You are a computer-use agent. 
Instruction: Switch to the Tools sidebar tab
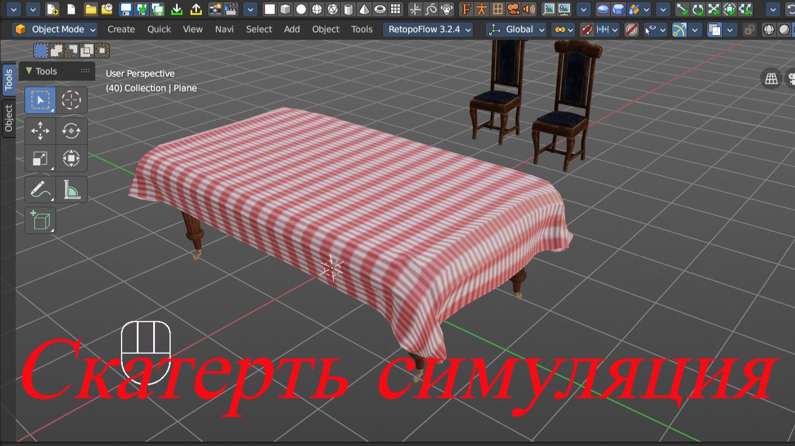(x=9, y=80)
